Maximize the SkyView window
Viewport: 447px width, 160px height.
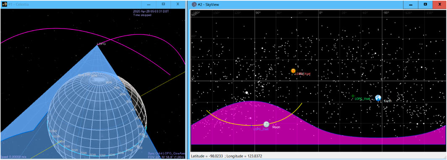[425, 5]
